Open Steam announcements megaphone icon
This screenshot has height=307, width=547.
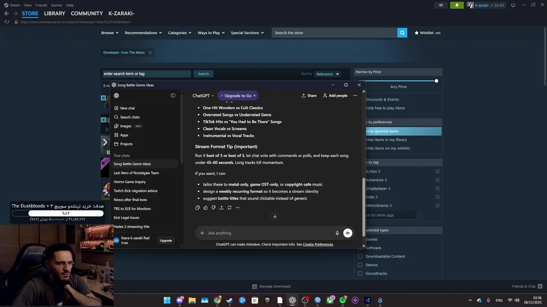(441, 5)
